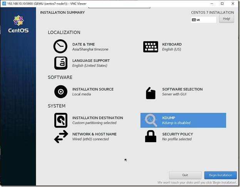Open SOFTWARE SELECTION label
Viewport: 240px width, 187px height.
[x=183, y=89]
